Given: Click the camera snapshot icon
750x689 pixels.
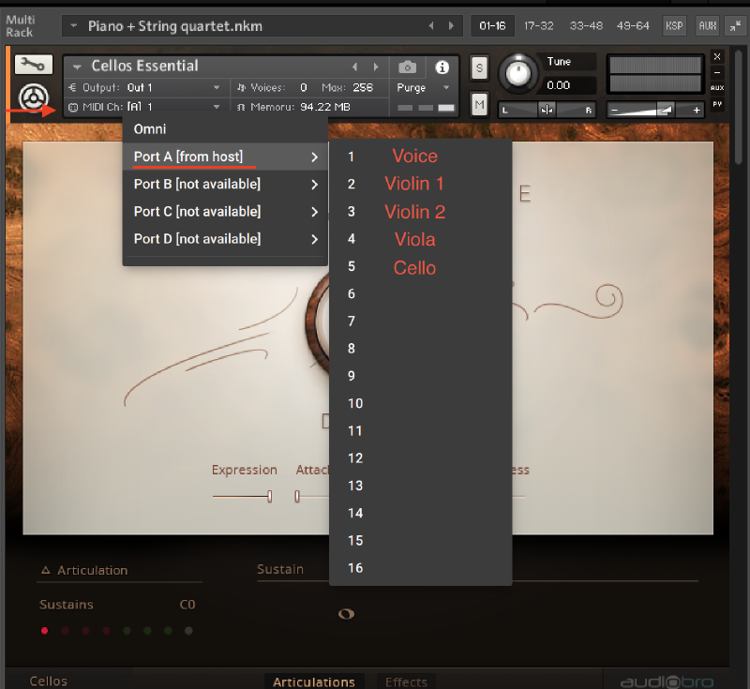Looking at the screenshot, I should [408, 67].
